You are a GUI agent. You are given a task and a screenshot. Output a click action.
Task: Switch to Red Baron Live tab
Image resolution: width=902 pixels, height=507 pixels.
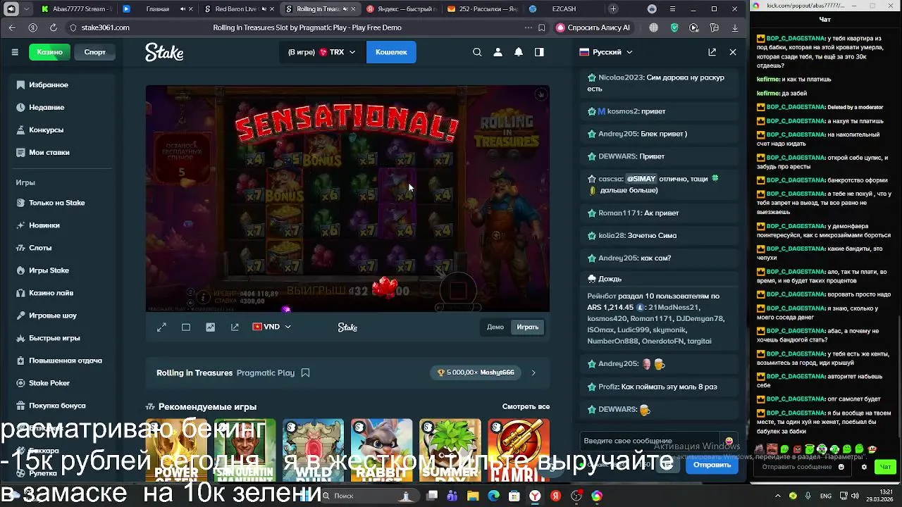(x=236, y=9)
